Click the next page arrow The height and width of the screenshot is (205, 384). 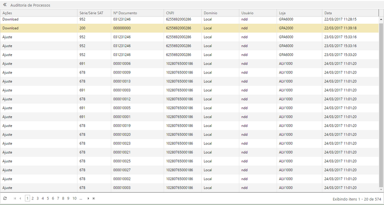point(88,198)
